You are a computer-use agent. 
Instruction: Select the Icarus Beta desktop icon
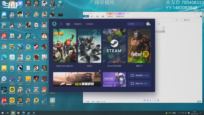(x=44, y=69)
